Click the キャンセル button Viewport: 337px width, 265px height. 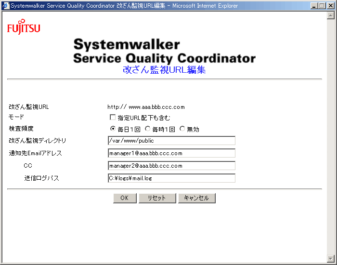(x=196, y=198)
